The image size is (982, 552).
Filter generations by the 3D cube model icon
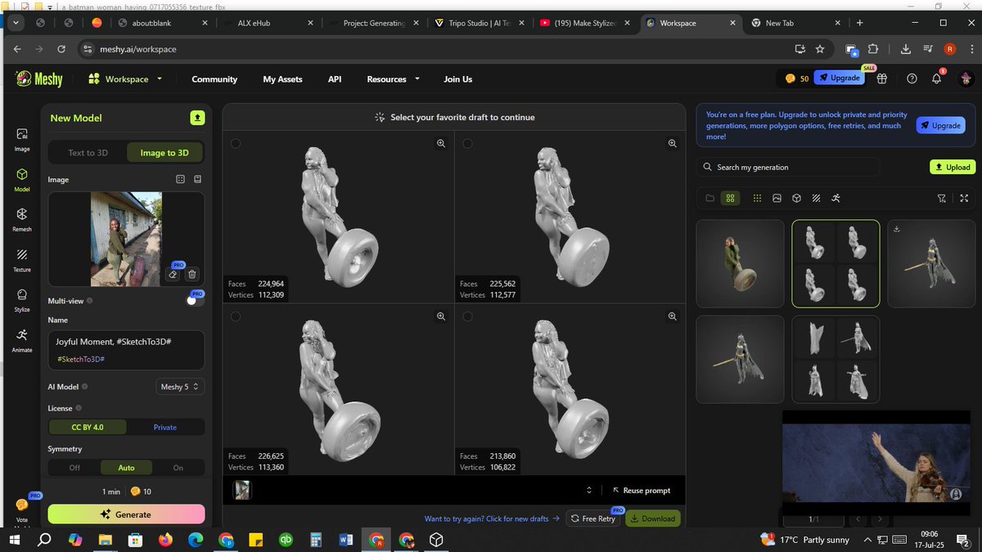pos(795,198)
